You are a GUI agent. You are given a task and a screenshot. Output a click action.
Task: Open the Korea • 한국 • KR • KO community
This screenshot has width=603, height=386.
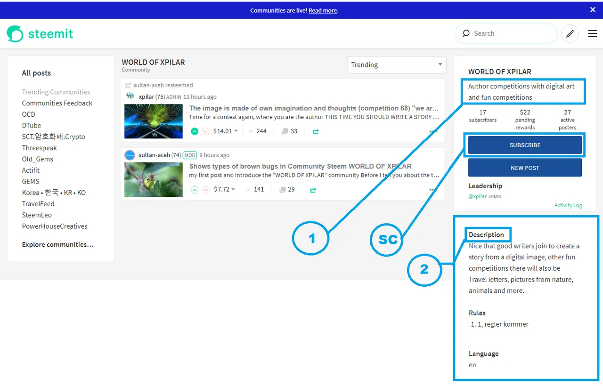pos(54,193)
